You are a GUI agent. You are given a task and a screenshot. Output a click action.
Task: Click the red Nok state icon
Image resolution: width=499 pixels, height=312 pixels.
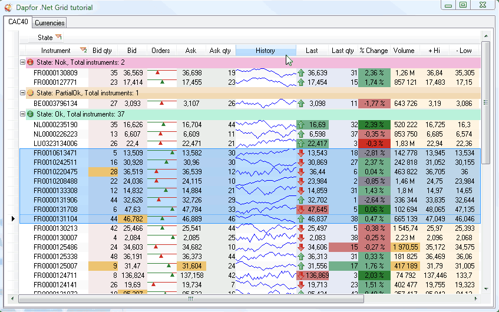(30, 62)
